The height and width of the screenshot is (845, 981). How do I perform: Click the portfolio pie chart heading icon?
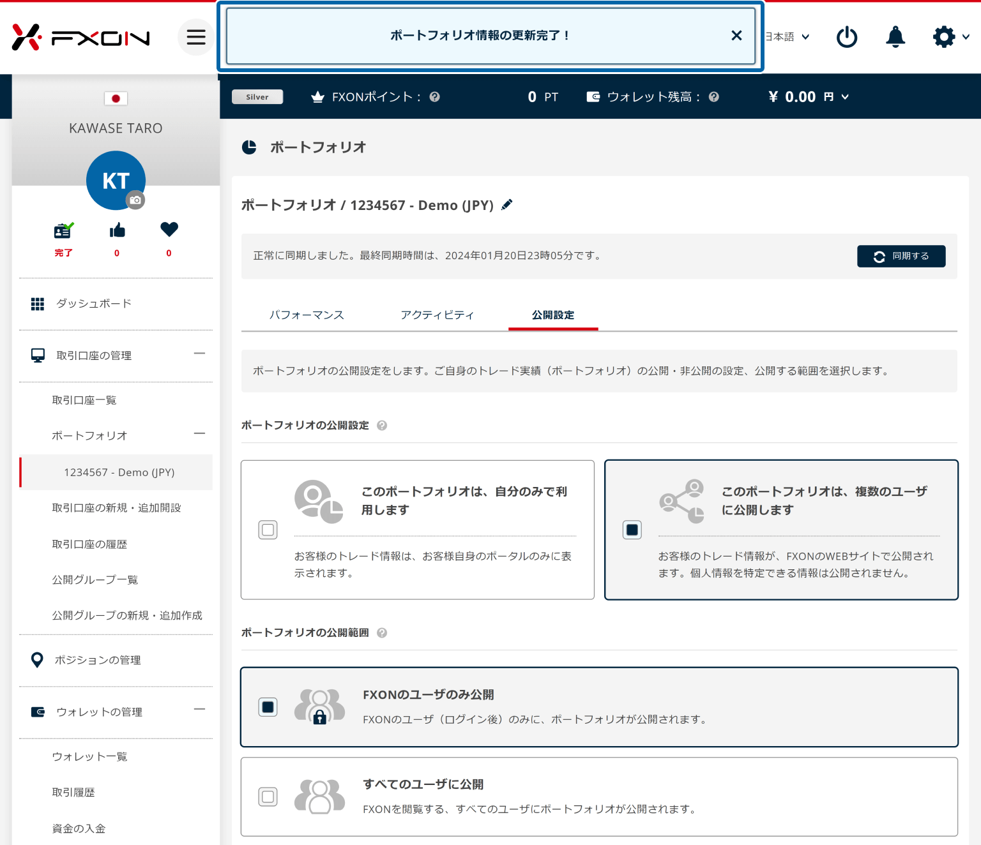[x=249, y=147]
